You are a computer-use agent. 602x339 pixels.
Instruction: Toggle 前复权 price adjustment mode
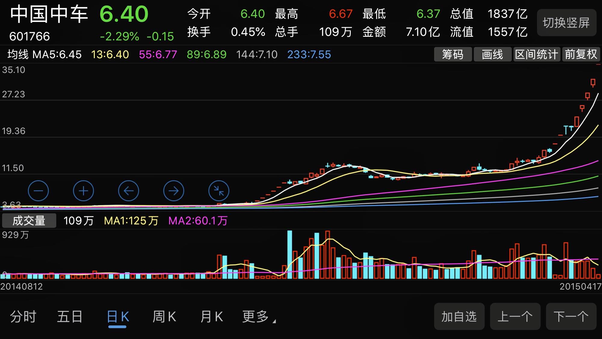581,54
